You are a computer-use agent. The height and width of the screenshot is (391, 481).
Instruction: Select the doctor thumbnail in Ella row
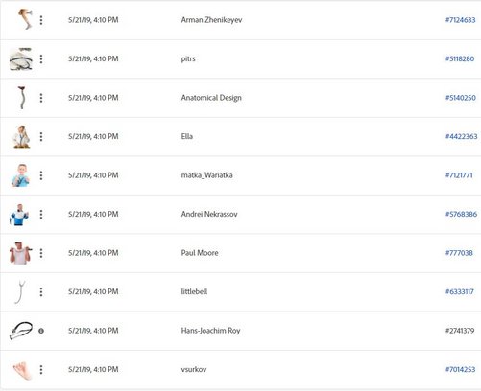click(x=21, y=137)
